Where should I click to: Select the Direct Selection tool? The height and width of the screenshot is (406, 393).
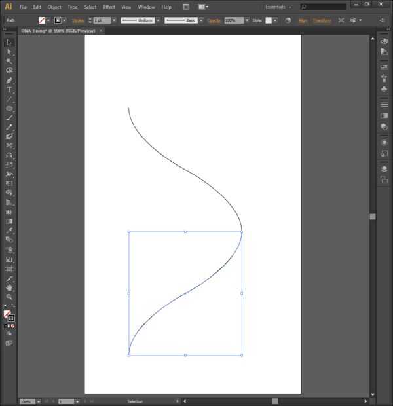tap(9, 52)
